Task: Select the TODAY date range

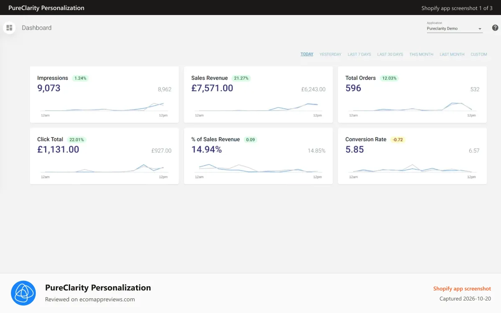Action: (x=307, y=54)
